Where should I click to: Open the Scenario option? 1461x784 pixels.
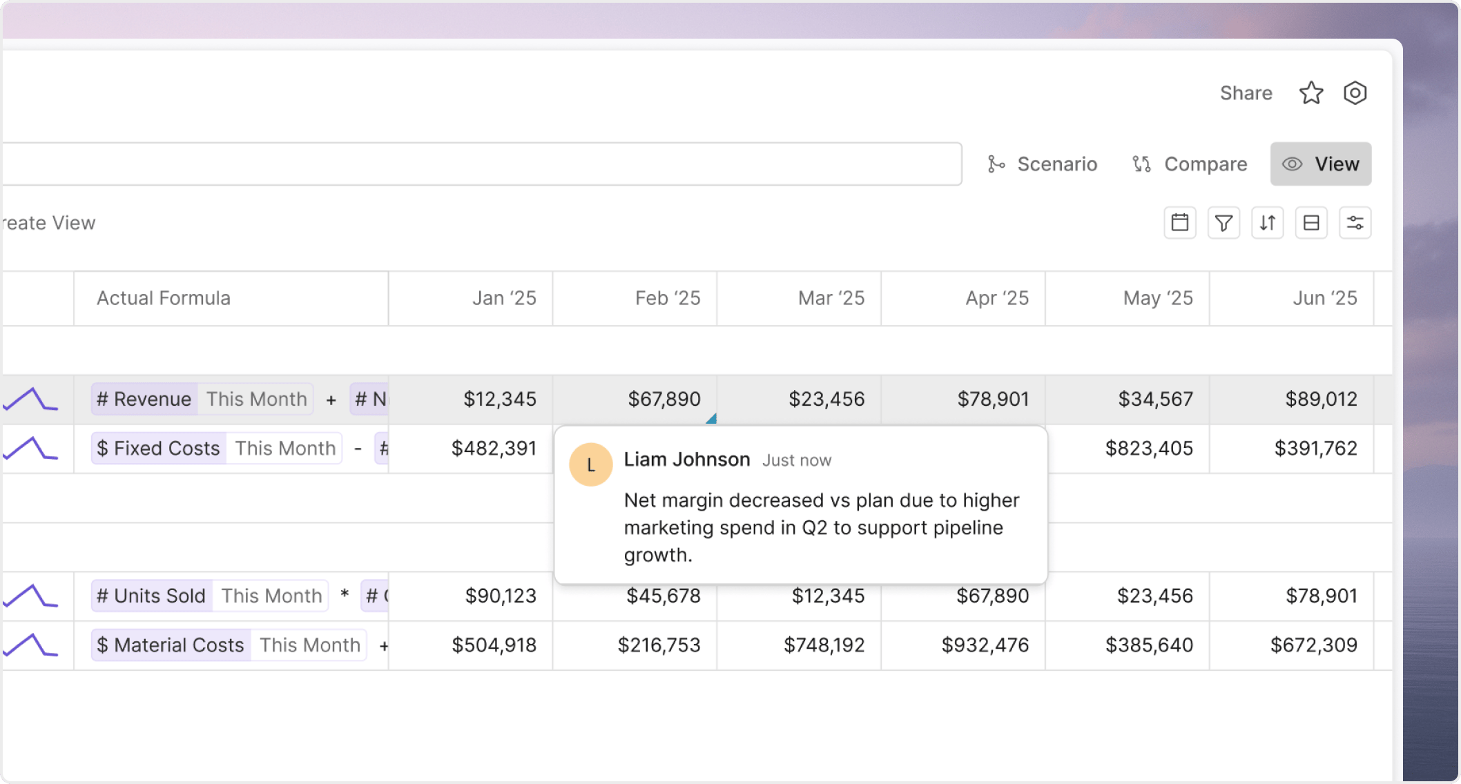click(1043, 164)
